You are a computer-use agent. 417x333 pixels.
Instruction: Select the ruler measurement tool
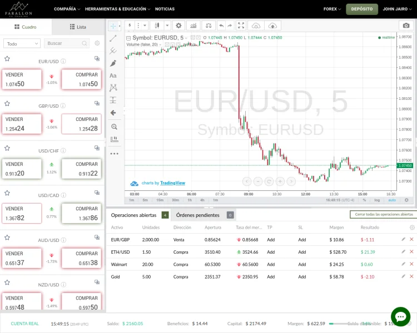[x=115, y=139]
